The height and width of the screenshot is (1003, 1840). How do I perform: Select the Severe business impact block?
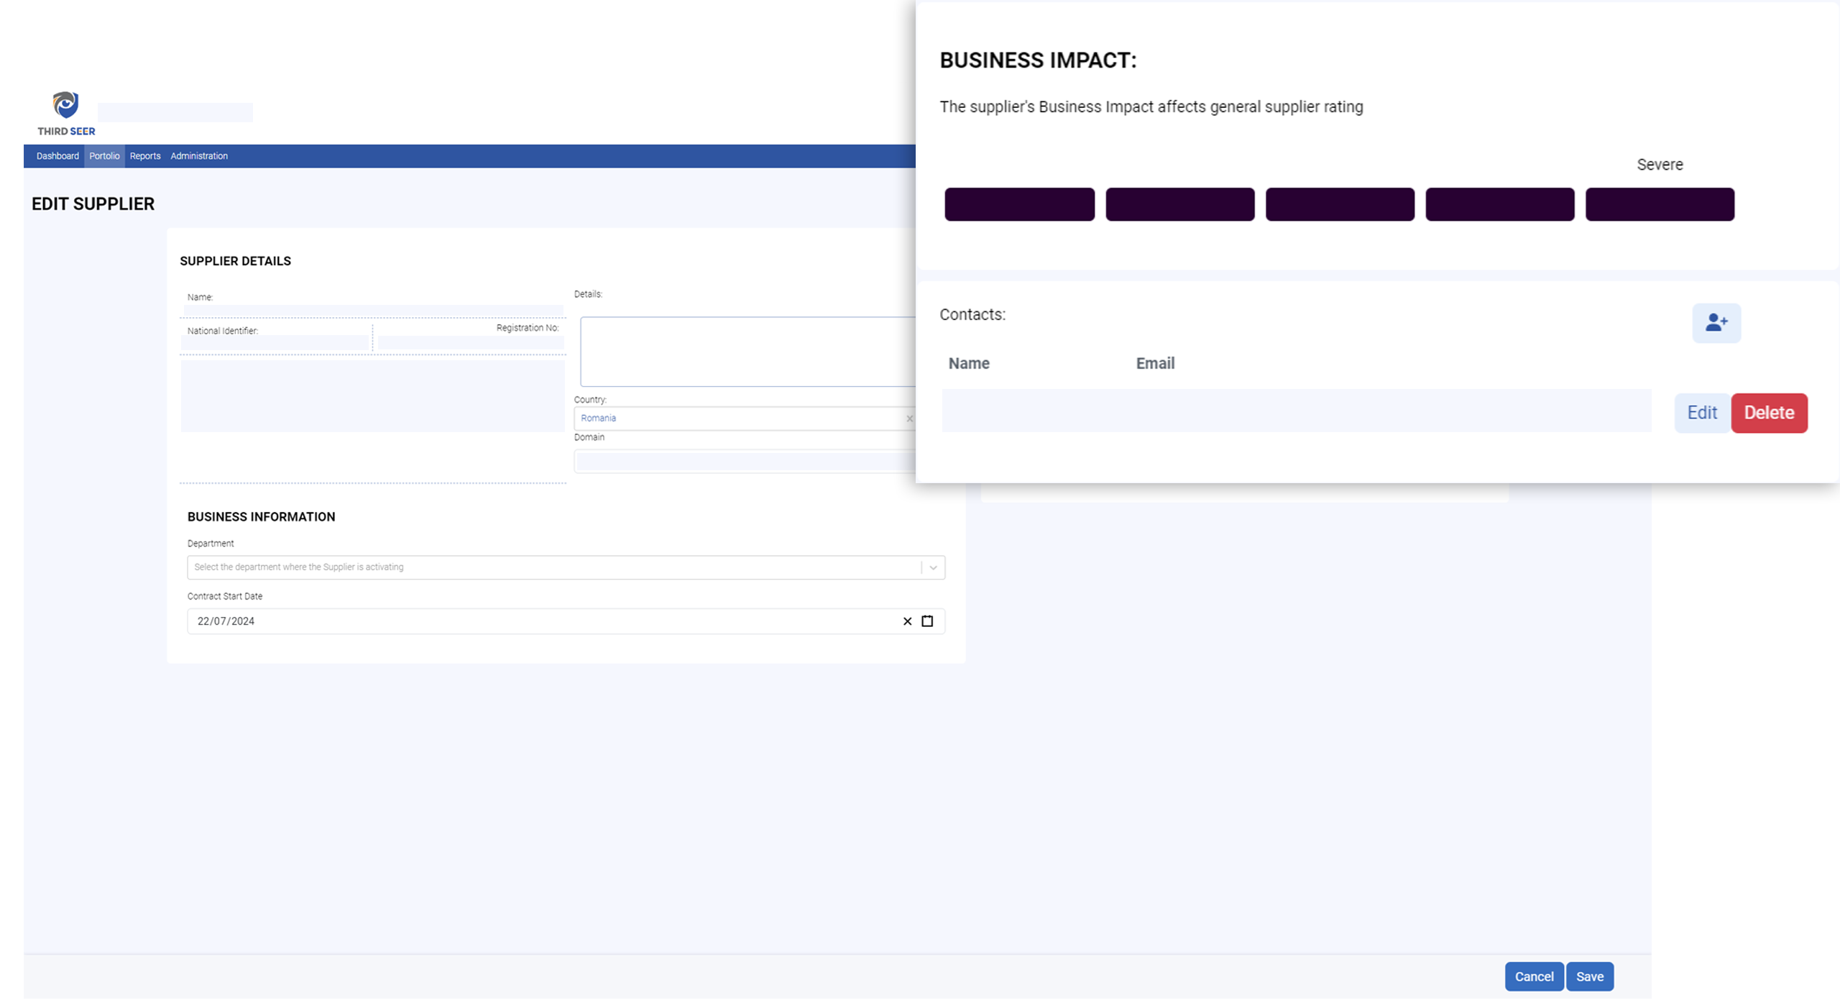click(1660, 204)
